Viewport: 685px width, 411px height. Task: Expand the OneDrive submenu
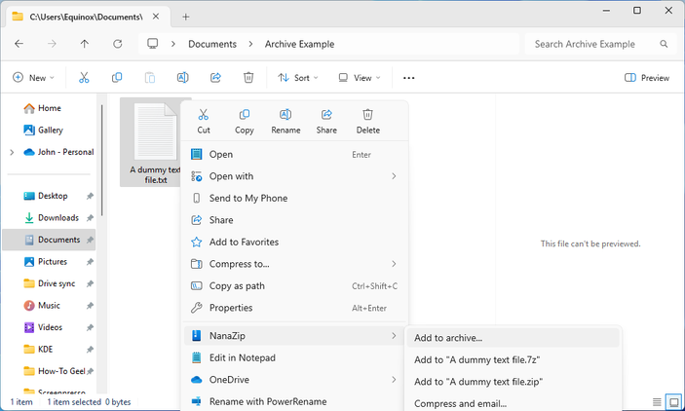pyautogui.click(x=294, y=380)
